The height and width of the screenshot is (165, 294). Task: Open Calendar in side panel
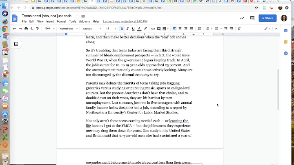click(286, 31)
